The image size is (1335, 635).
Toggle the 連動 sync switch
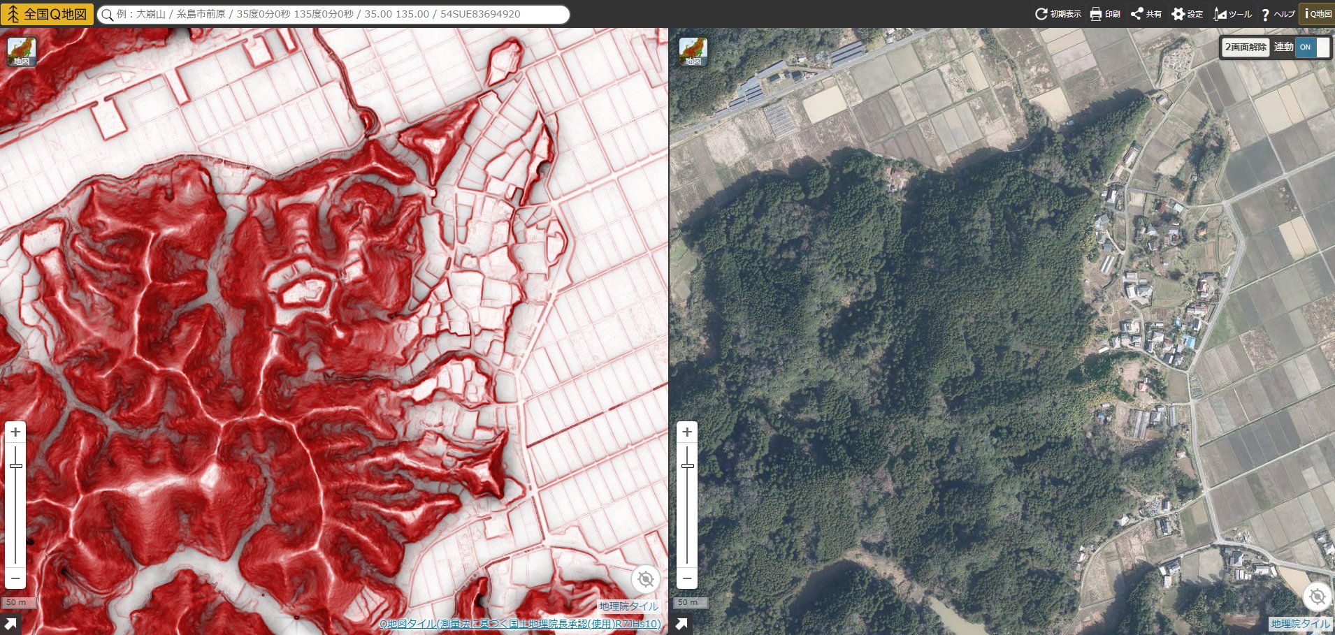tap(1312, 47)
